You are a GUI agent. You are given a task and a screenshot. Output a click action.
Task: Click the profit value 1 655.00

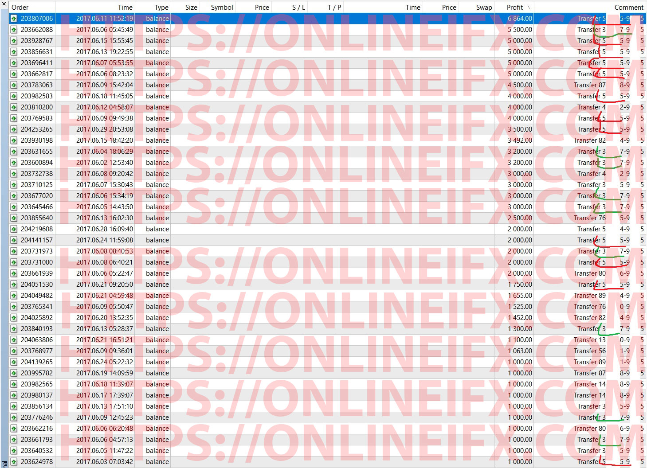520,296
